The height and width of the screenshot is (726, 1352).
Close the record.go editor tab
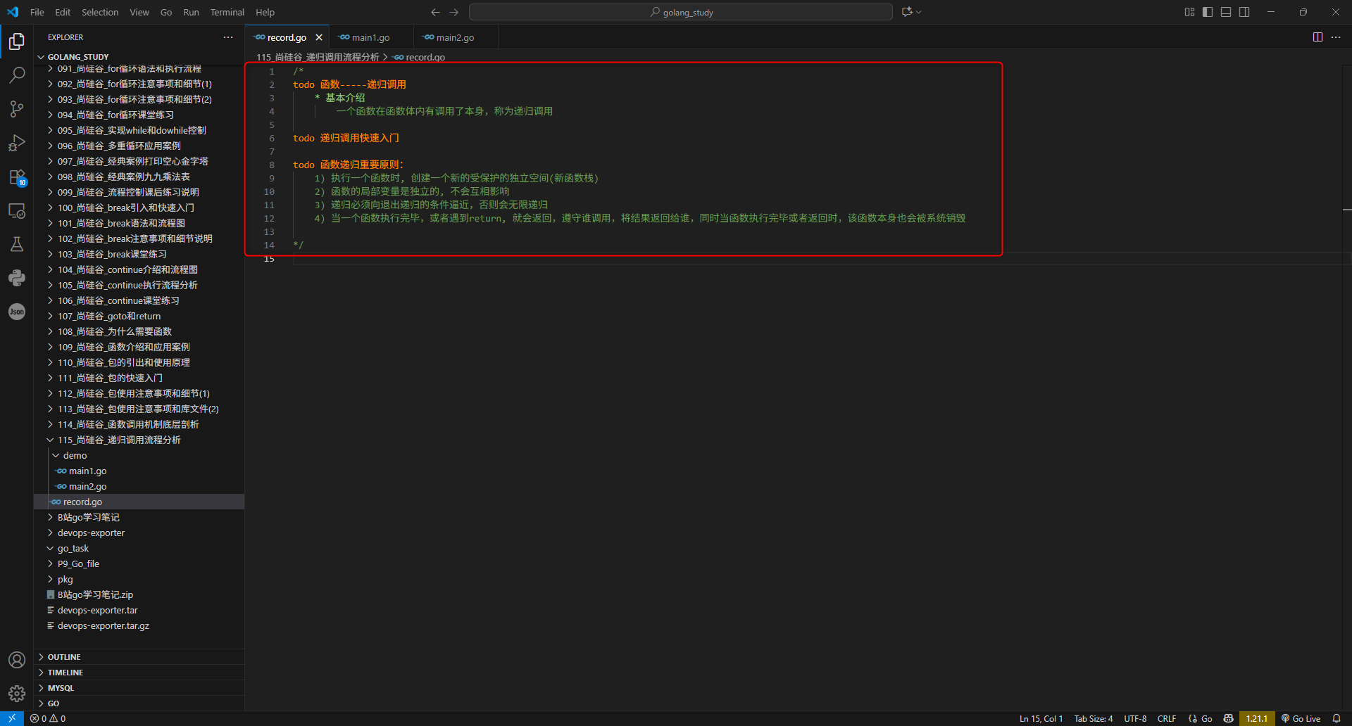tap(319, 37)
